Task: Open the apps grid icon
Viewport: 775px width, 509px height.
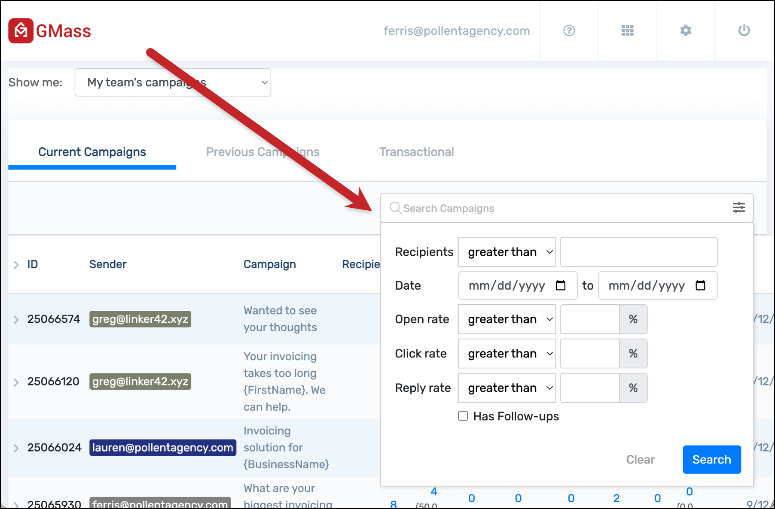Action: coord(628,30)
